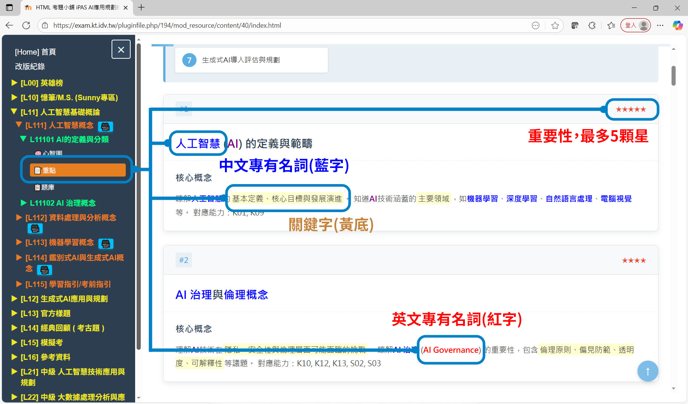Open the browser extensions icon

[592, 25]
